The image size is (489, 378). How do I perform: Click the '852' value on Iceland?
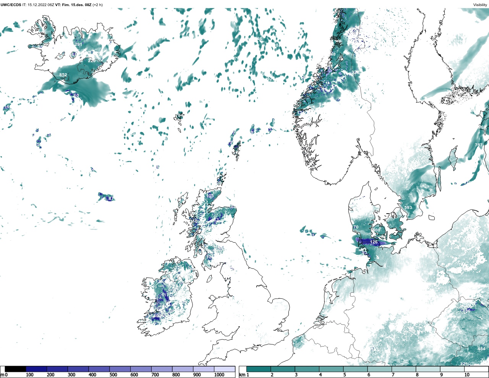point(63,75)
